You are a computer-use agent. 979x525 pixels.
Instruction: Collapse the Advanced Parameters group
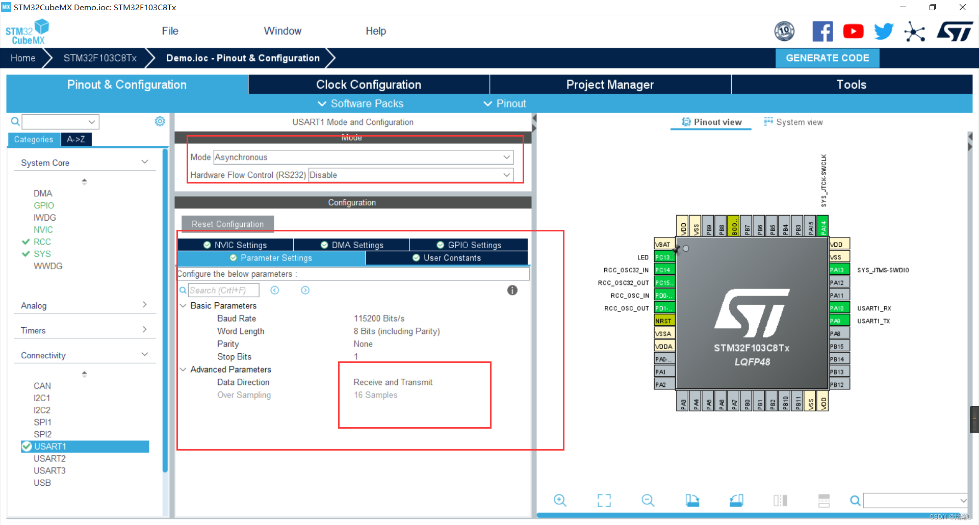(183, 369)
